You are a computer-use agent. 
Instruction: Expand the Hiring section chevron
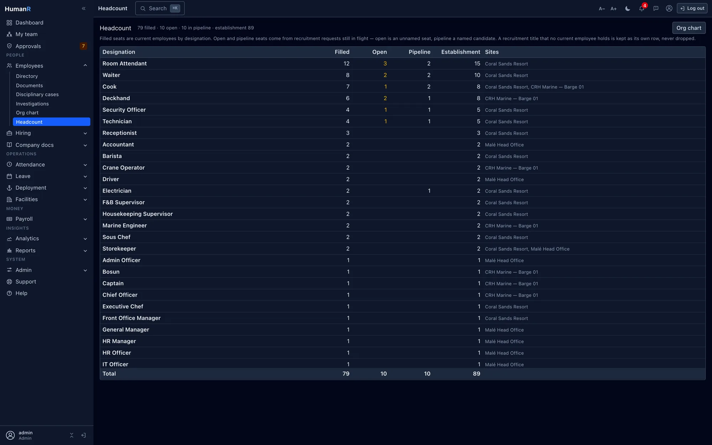85,133
